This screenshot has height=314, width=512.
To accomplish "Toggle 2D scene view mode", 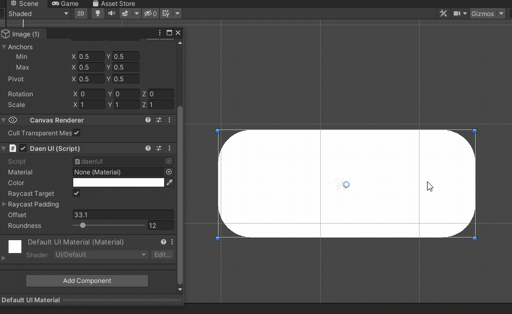I will tap(81, 14).
